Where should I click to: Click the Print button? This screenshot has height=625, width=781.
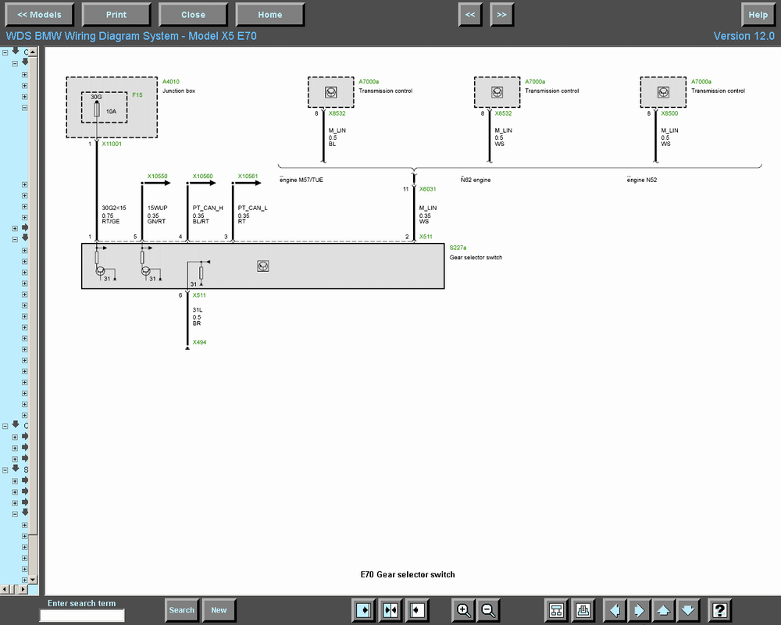click(x=116, y=15)
